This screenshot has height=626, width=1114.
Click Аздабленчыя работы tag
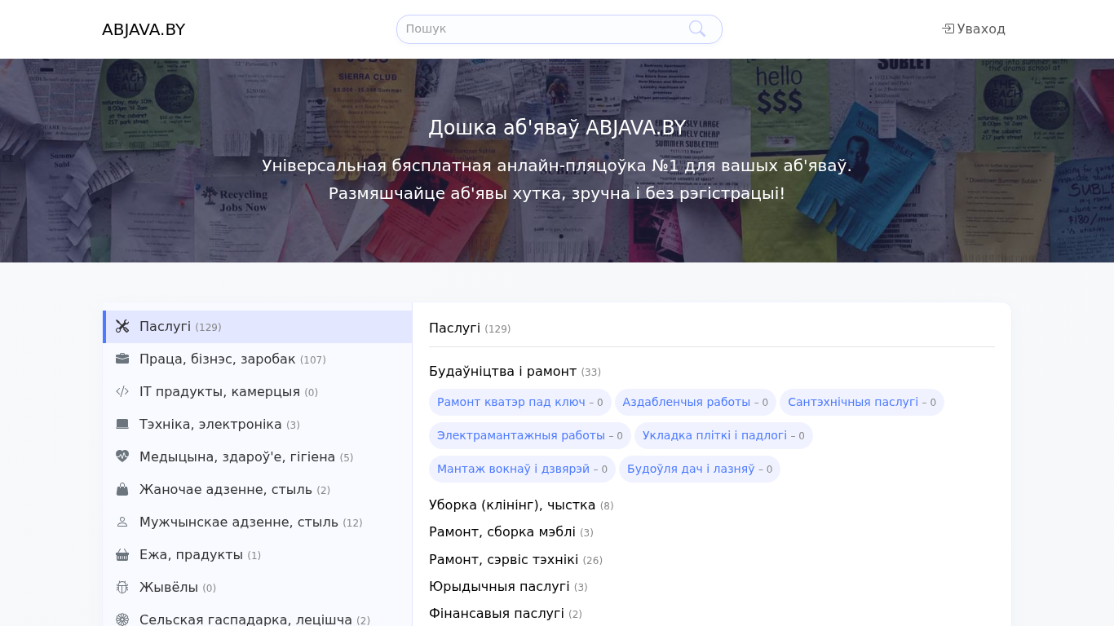(x=696, y=402)
